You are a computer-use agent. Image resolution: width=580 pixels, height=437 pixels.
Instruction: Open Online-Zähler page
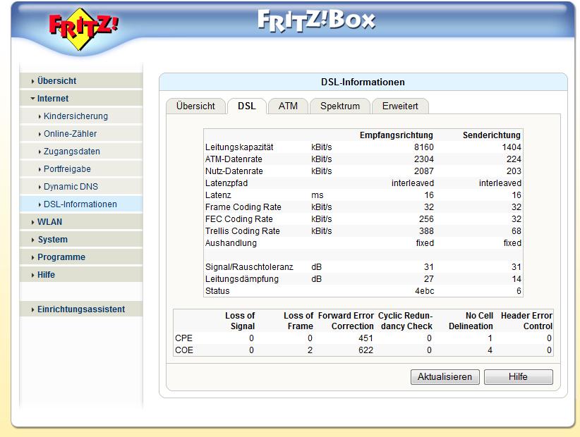pyautogui.click(x=81, y=134)
